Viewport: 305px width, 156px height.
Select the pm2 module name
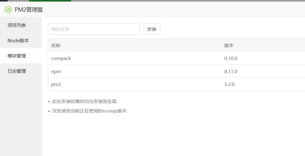(56, 84)
